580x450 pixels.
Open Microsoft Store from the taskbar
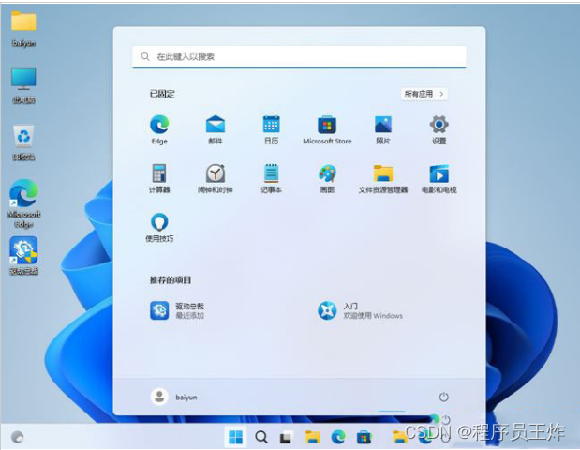pyautogui.click(x=364, y=437)
